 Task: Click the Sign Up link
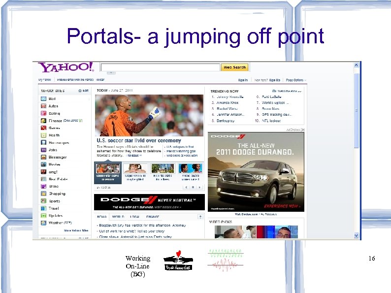275,80
